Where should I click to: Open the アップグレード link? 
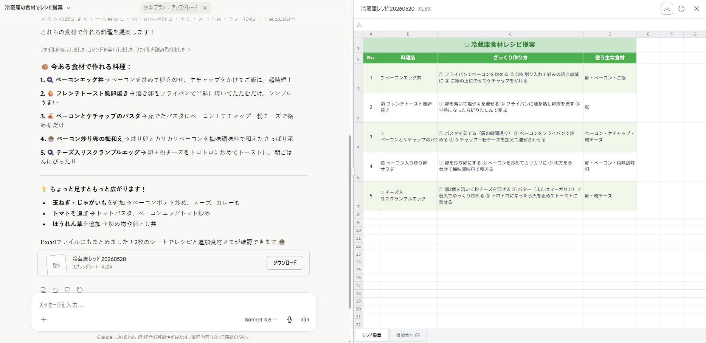point(184,8)
